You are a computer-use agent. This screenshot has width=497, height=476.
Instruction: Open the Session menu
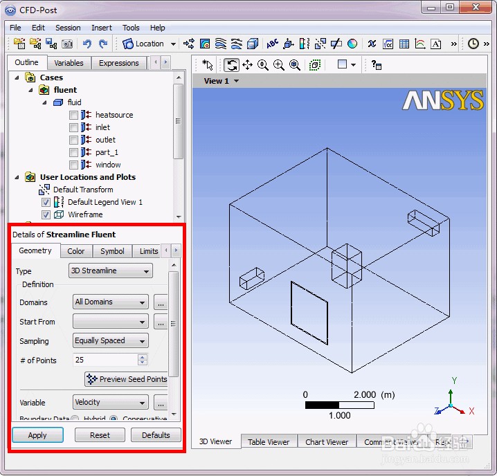68,28
